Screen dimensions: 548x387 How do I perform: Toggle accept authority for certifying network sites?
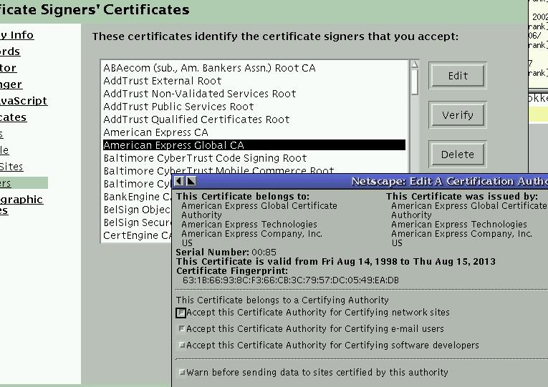point(181,313)
